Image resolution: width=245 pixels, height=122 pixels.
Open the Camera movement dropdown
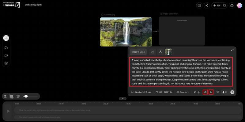coord(183,92)
